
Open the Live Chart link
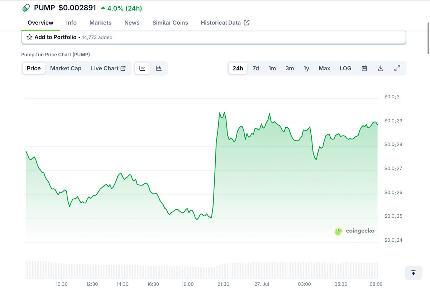(x=108, y=68)
